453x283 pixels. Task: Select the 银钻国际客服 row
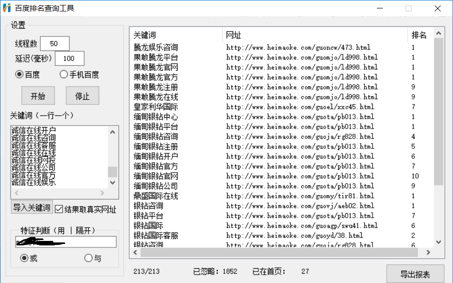click(282, 235)
